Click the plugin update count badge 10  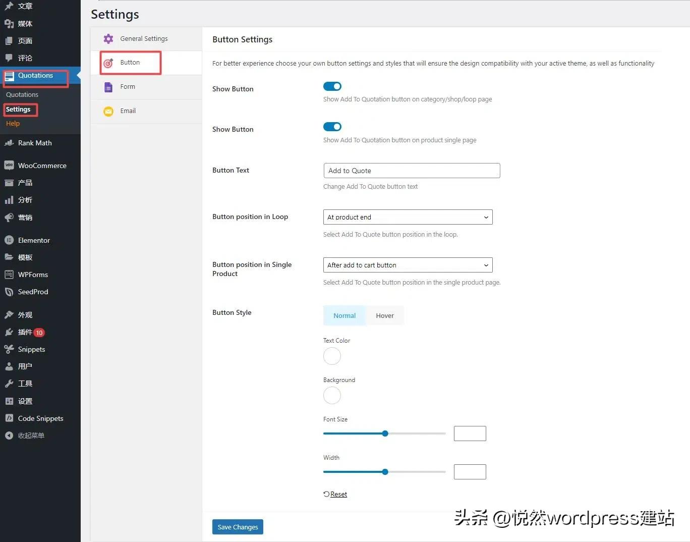point(39,333)
